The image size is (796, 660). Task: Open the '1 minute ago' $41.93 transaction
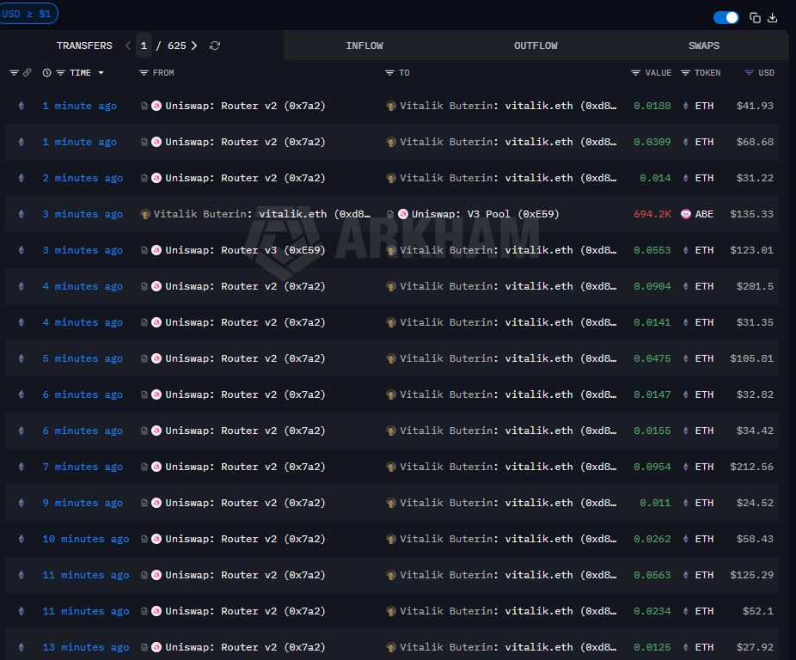(79, 106)
